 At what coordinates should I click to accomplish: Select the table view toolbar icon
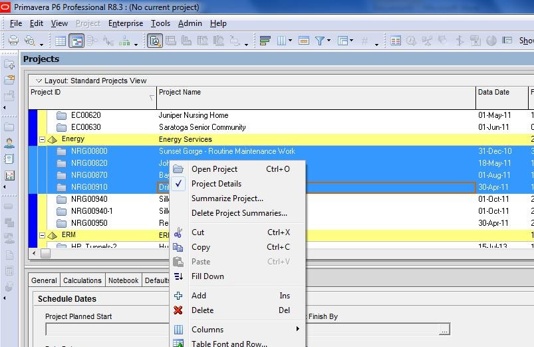point(61,41)
